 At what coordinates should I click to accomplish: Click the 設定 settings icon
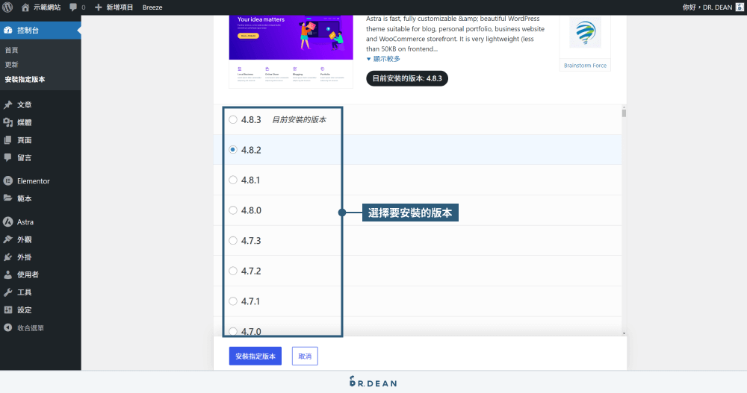click(8, 309)
